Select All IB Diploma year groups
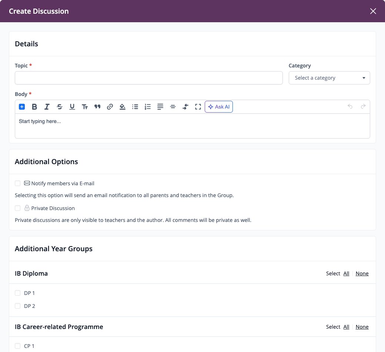Image resolution: width=385 pixels, height=352 pixels. click(346, 273)
